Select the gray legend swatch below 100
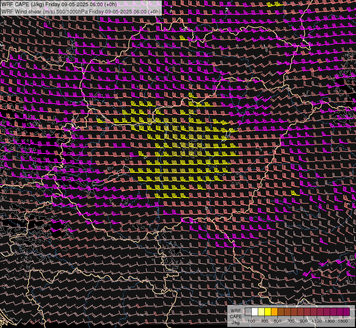The image size is (356, 328). point(248,312)
